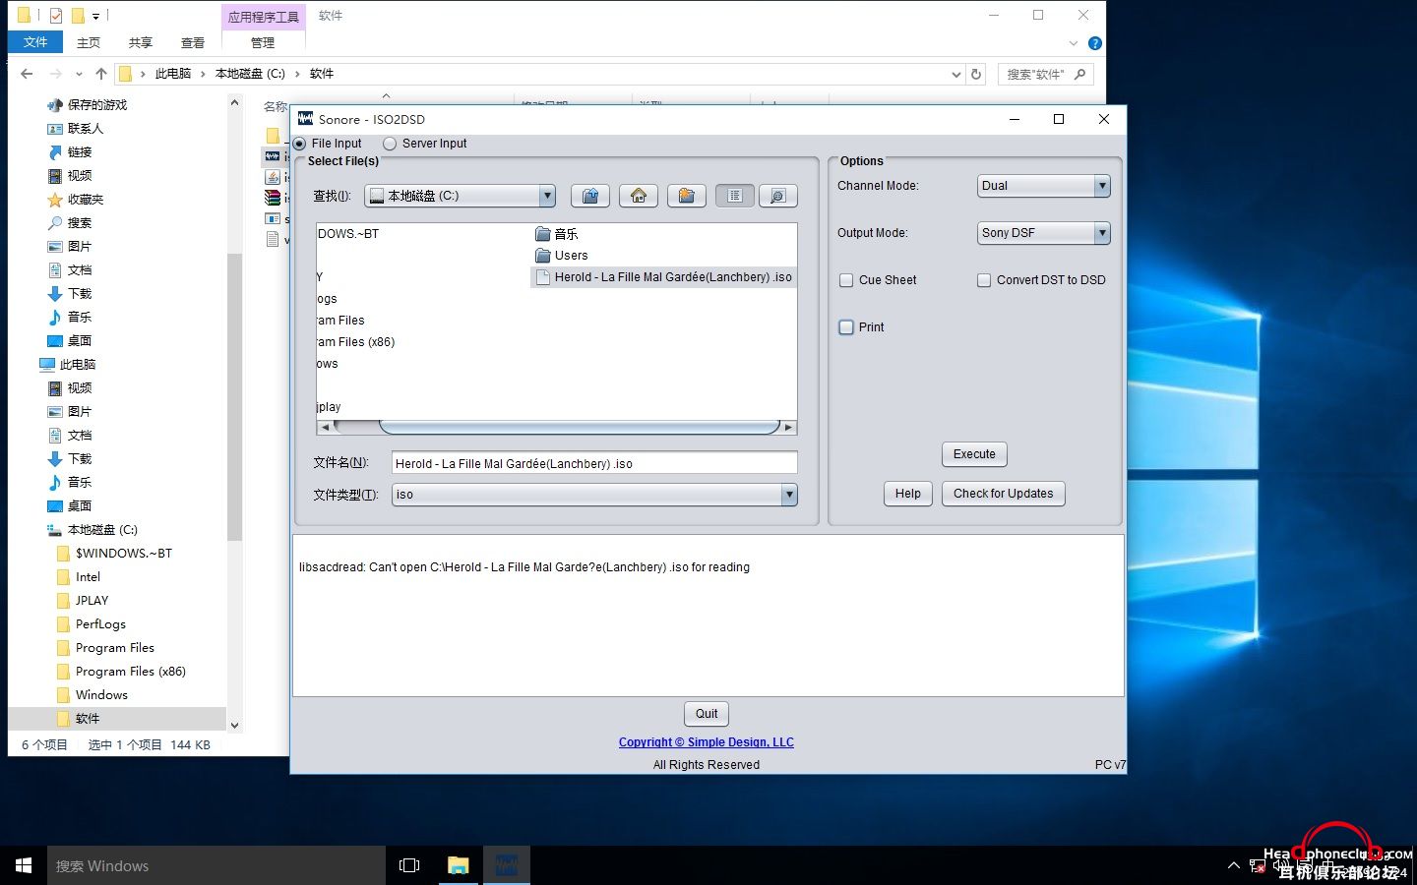Go back in Explorer navigation
Viewport: 1417px width, 885px height.
click(27, 74)
